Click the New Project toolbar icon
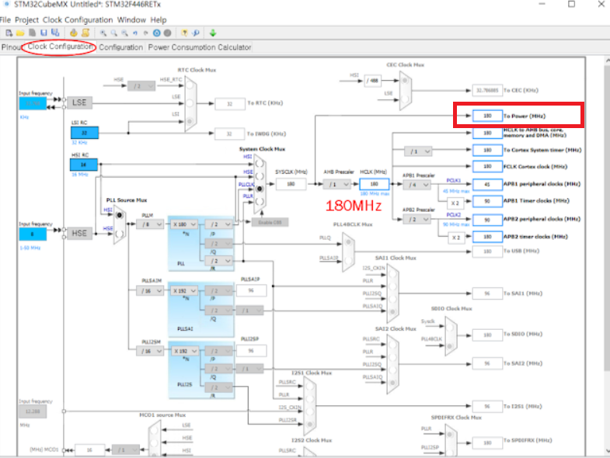This screenshot has height=458, width=610. (9, 33)
